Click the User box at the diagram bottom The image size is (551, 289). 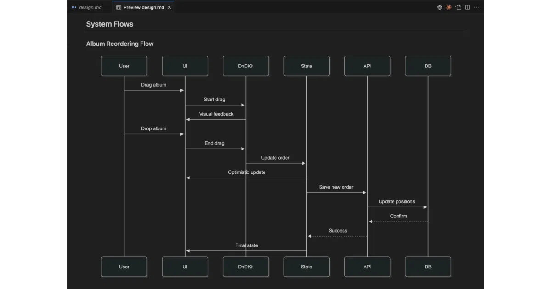124,267
